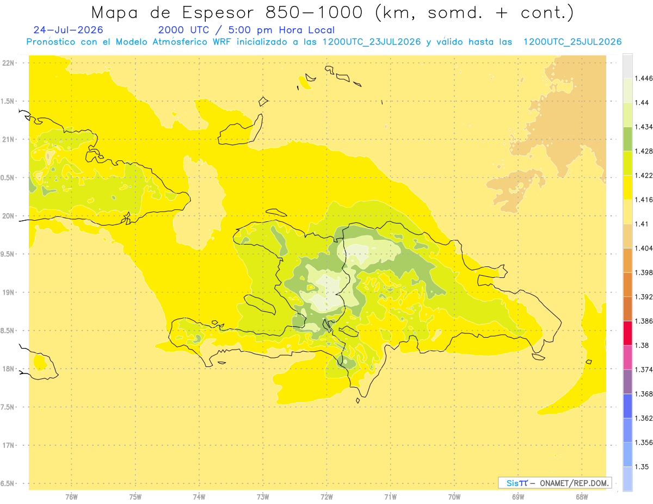This screenshot has width=653, height=504.
Task: Click the legend swatch between 1.386 and 1.392
Action: [x=627, y=309]
